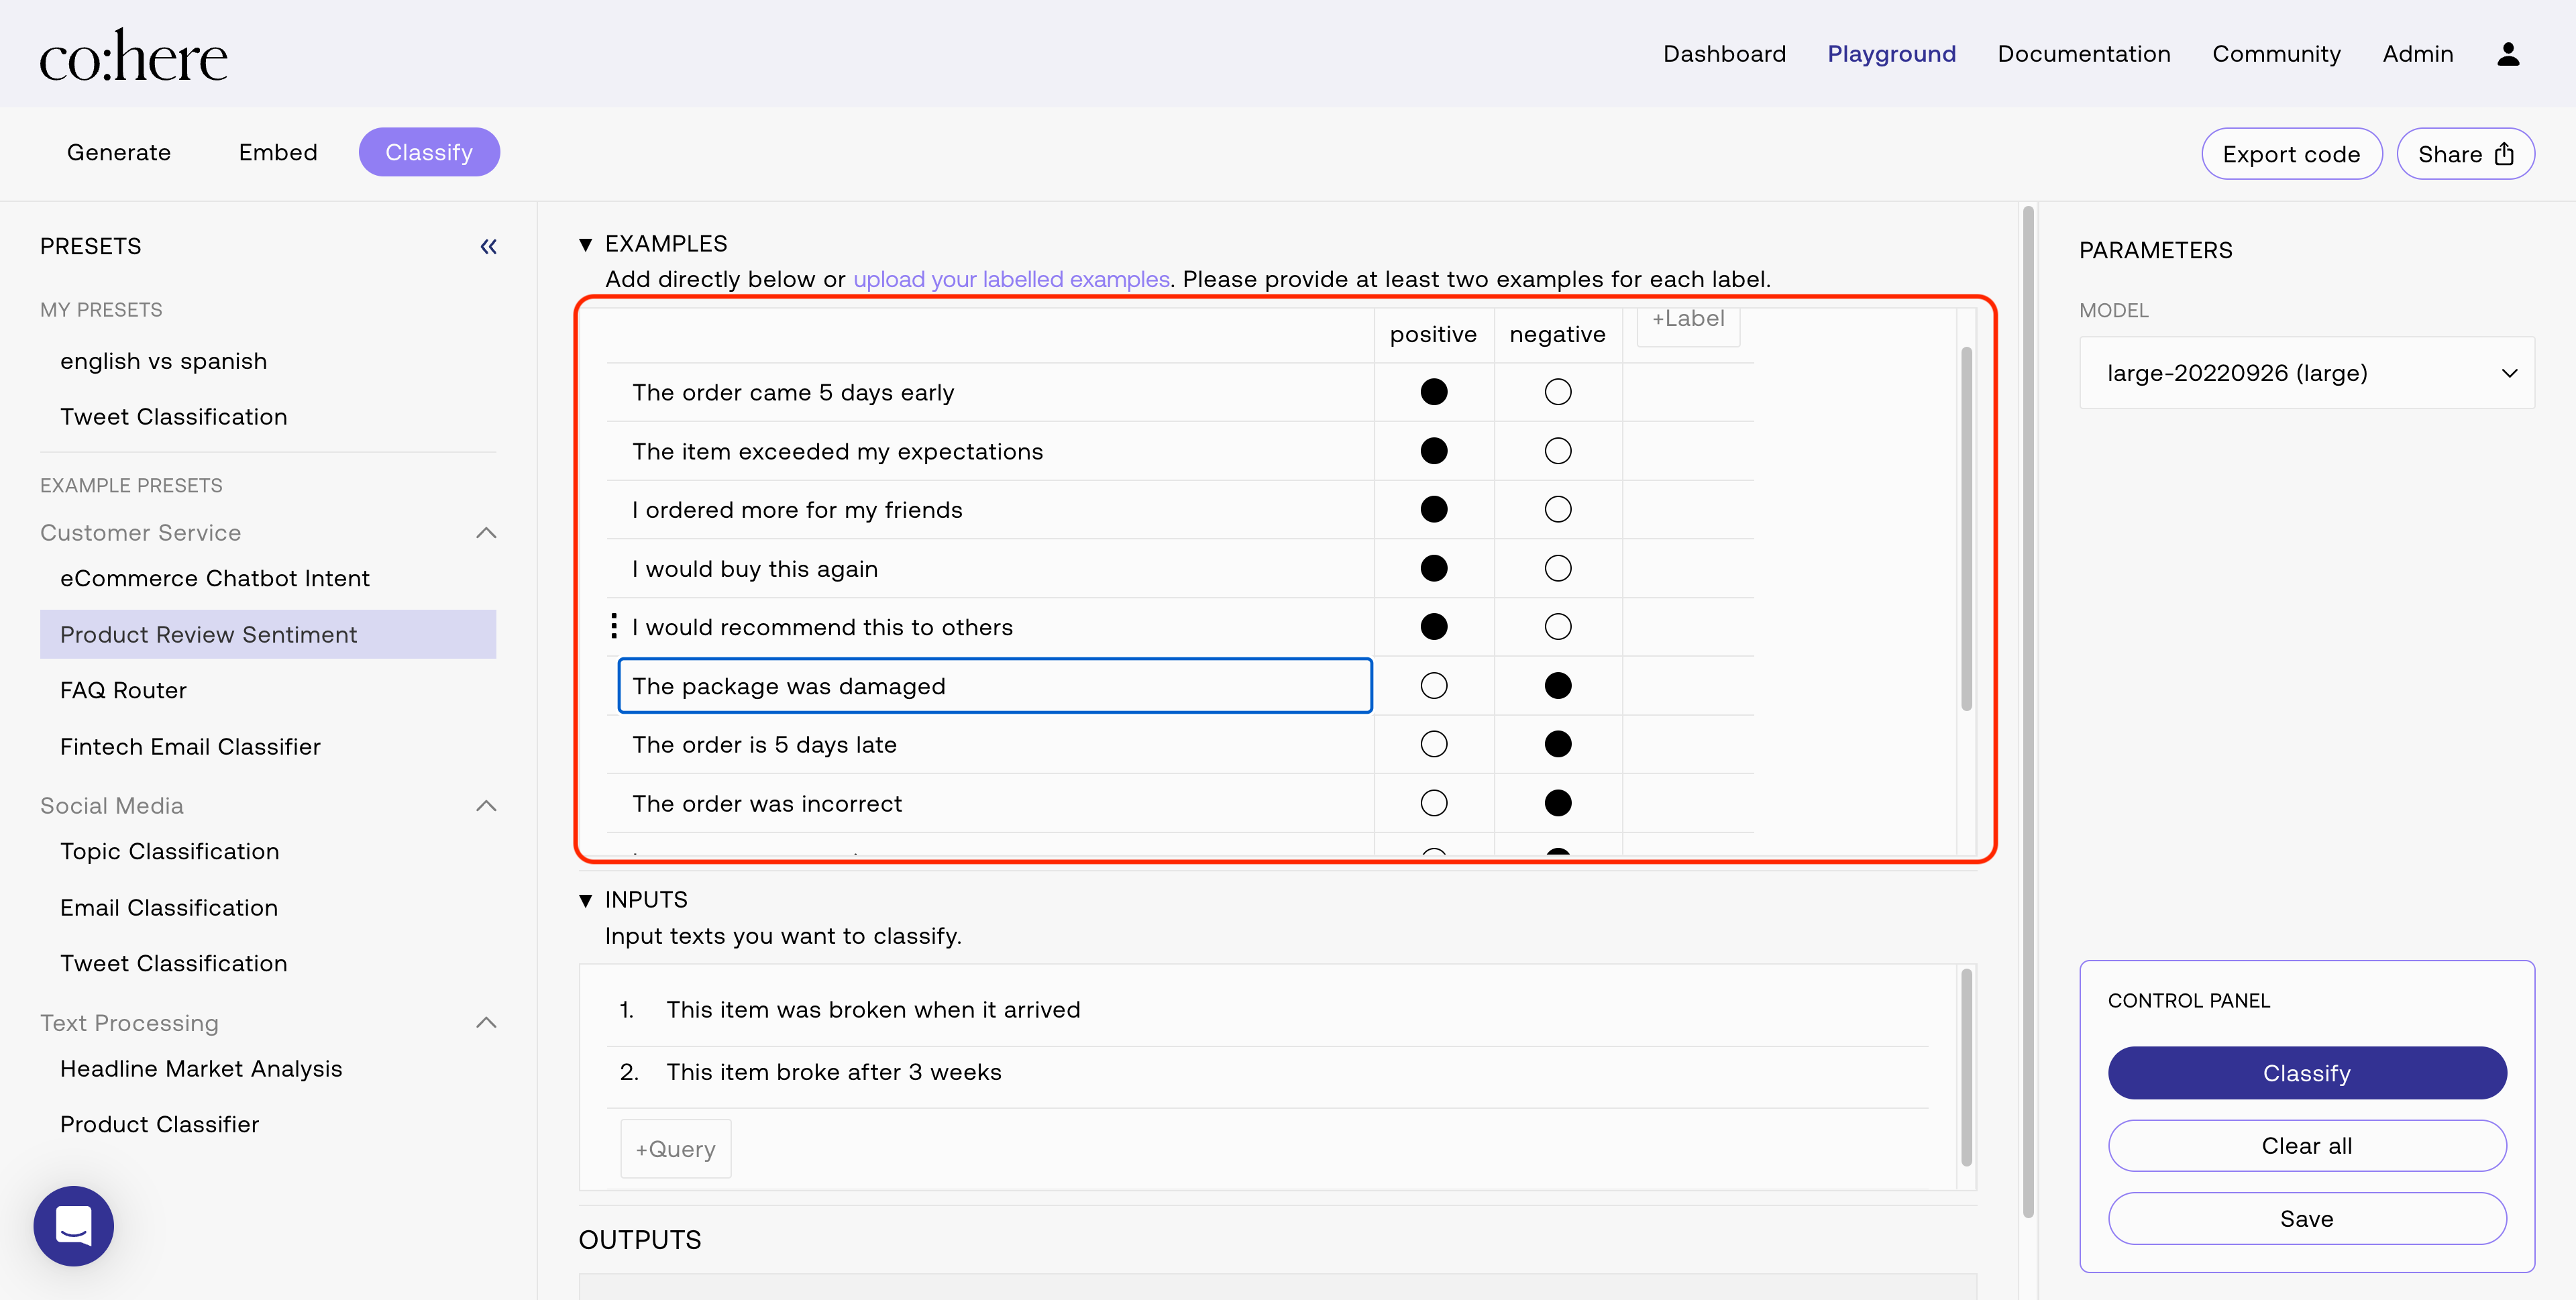Add a new input with +Query

click(x=675, y=1149)
